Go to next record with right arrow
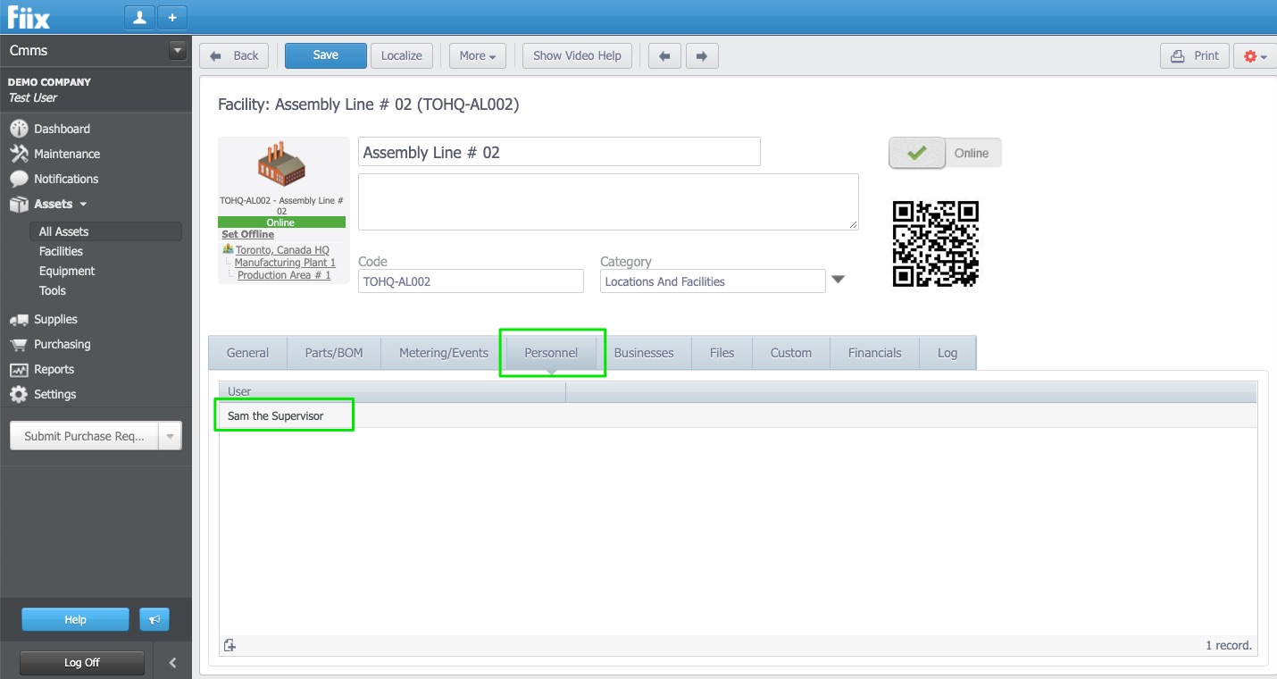 tap(701, 55)
